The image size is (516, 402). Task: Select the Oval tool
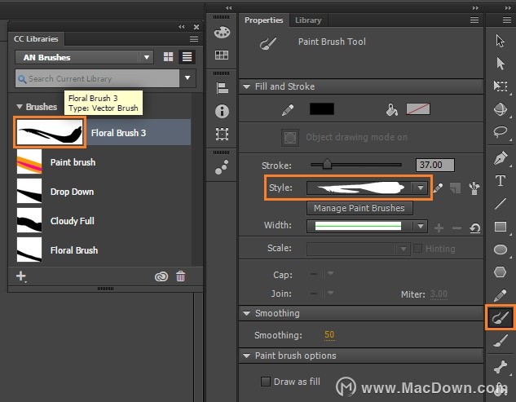click(501, 250)
